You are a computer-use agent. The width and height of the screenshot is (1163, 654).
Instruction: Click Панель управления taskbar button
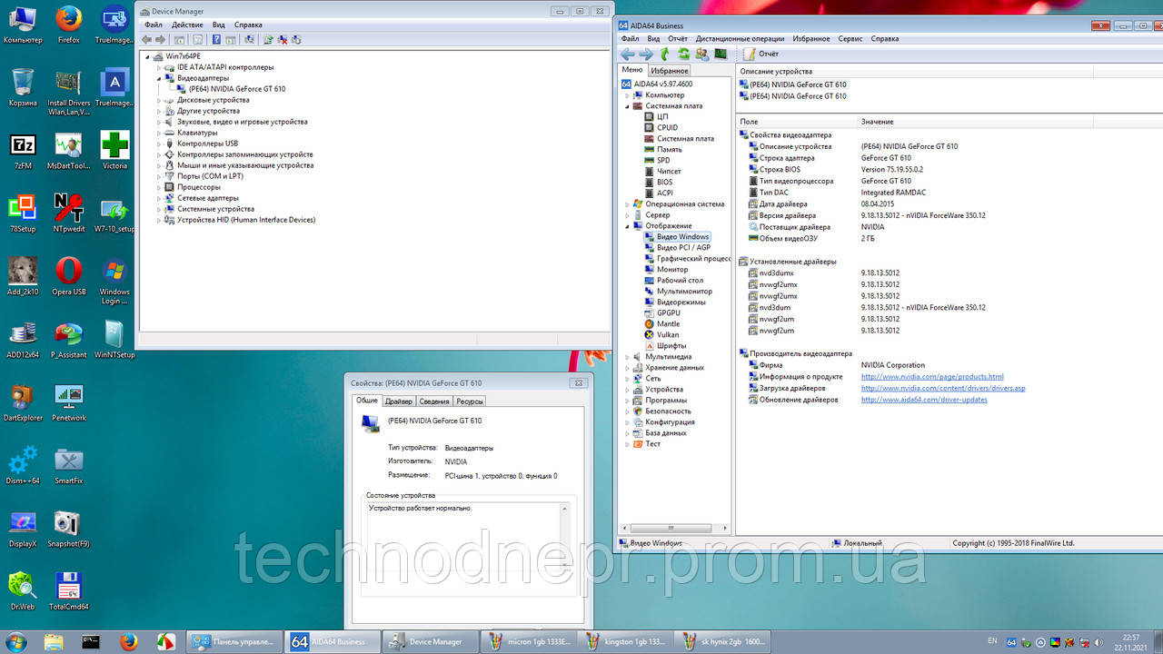coord(234,641)
